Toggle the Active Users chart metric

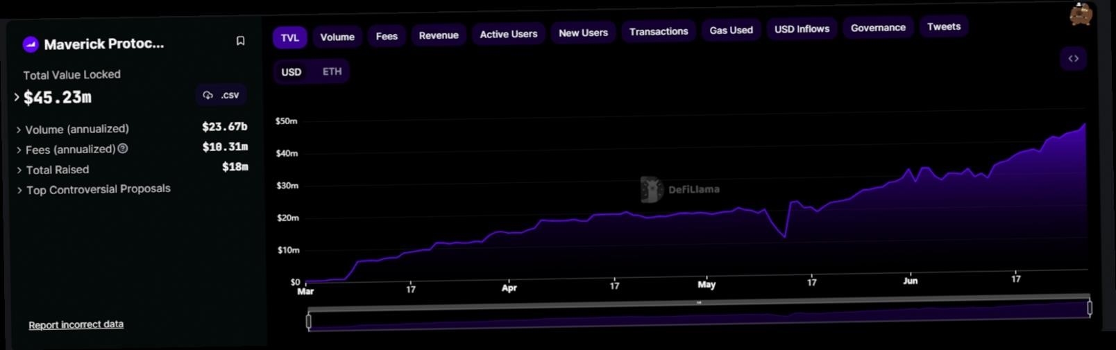click(509, 34)
